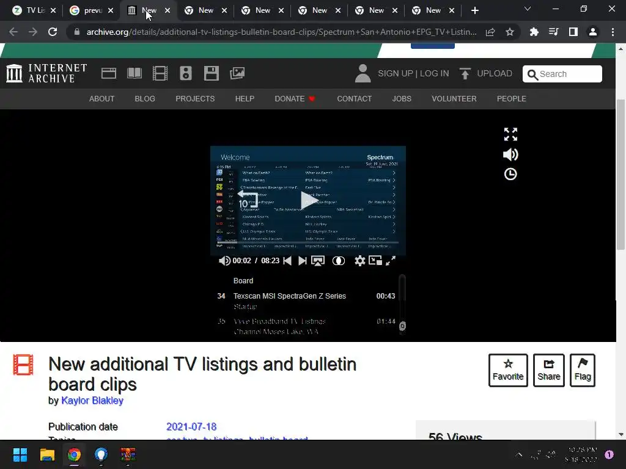
Task: Skip to previous track in player
Action: [x=287, y=260]
